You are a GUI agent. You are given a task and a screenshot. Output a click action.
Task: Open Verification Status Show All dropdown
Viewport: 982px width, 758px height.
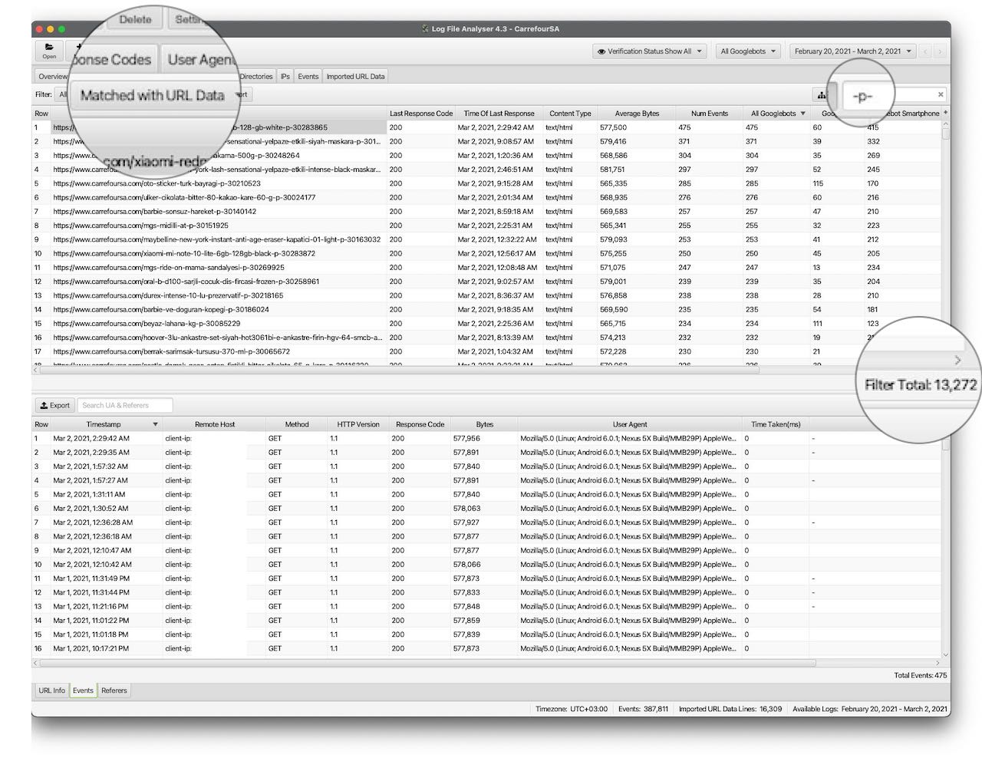coord(649,51)
